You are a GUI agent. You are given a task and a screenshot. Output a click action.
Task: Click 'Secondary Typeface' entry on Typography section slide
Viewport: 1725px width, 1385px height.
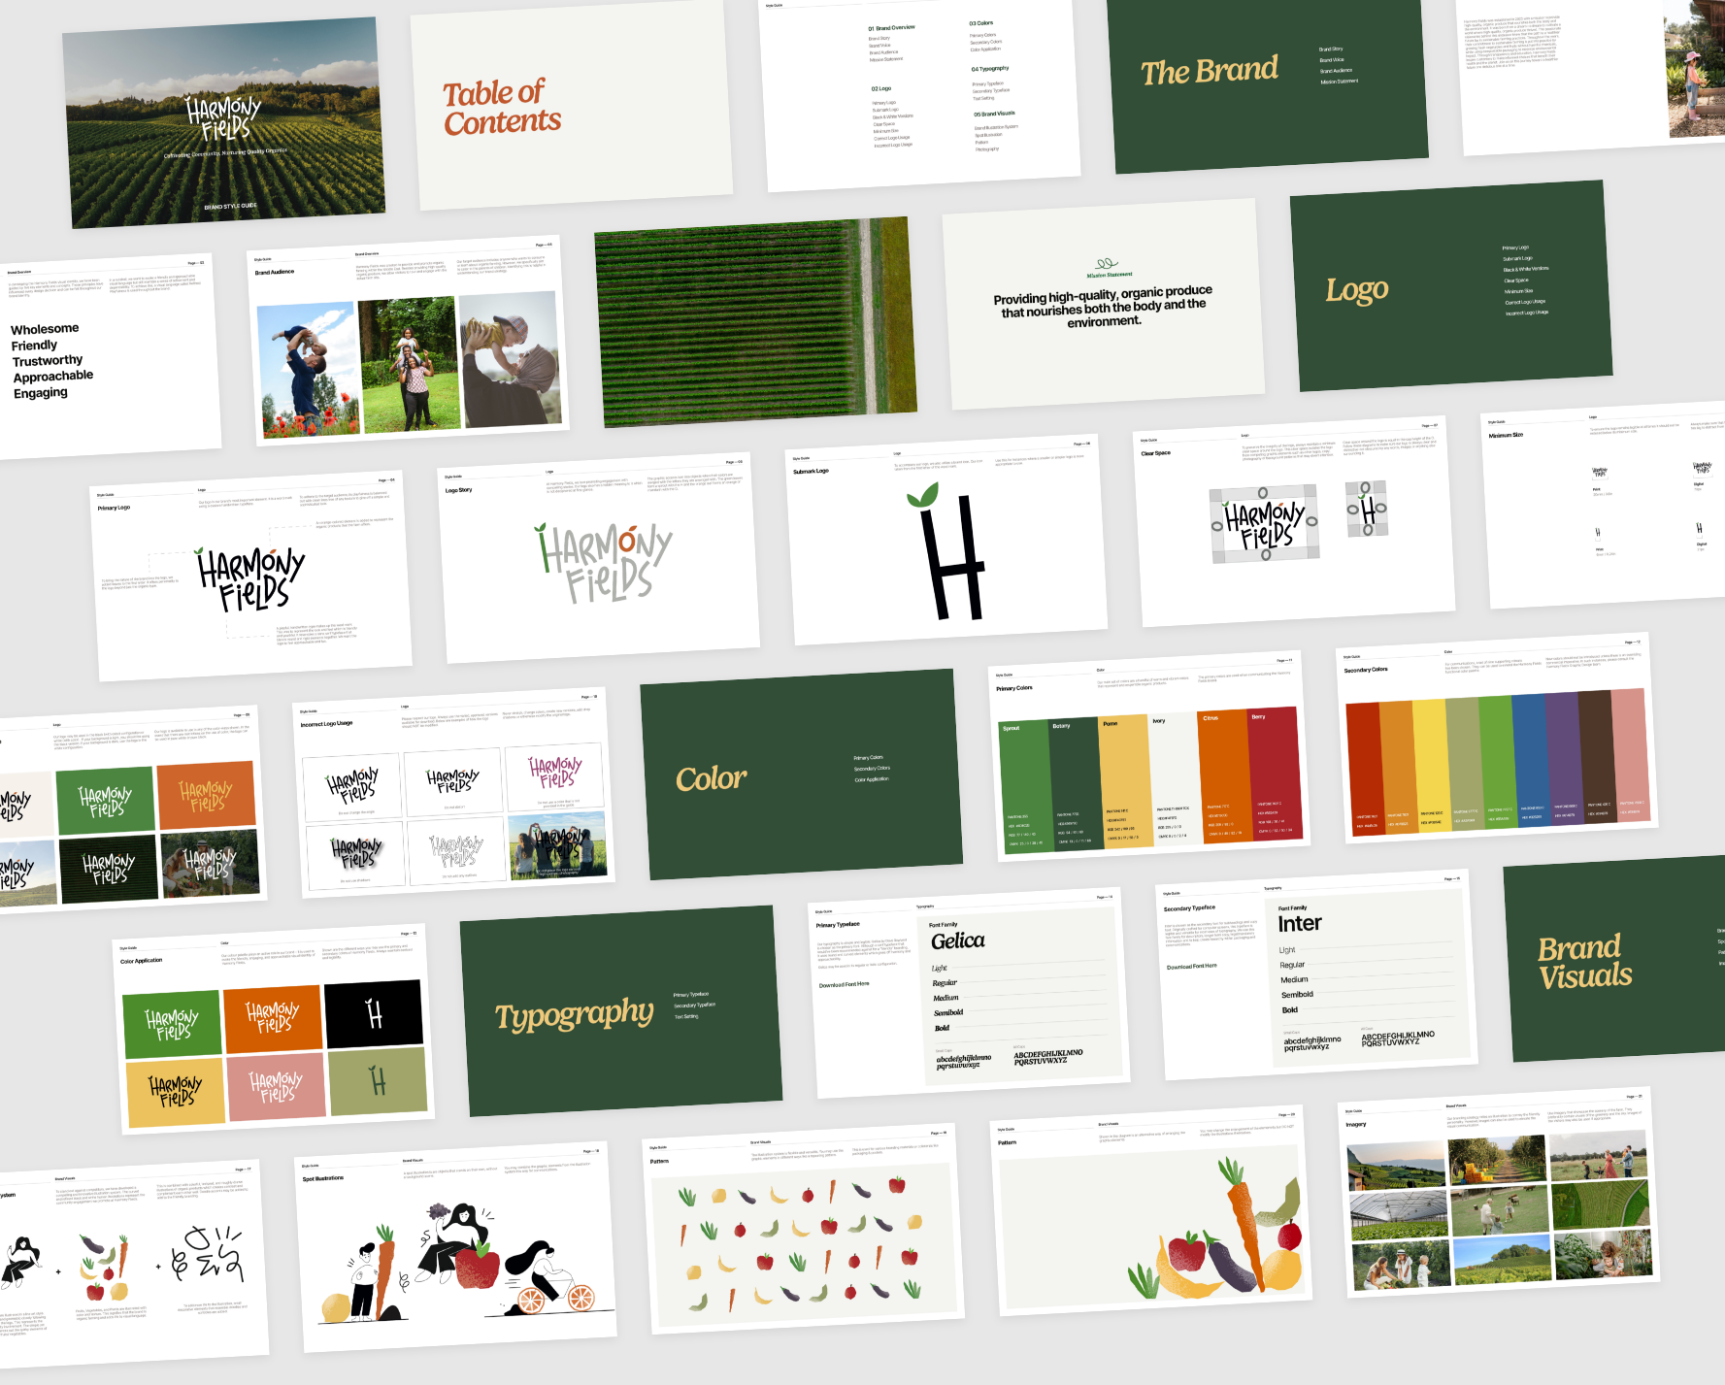click(x=694, y=1006)
